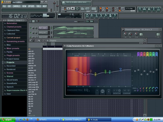Click Windows start button
Screen dimensions: 163x122
pyautogui.click(x=7, y=120)
